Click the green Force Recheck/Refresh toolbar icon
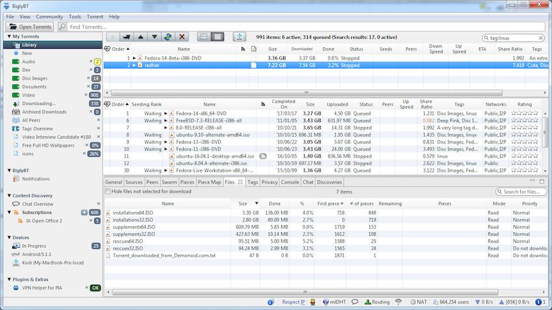The image size is (552, 310). 168,38
